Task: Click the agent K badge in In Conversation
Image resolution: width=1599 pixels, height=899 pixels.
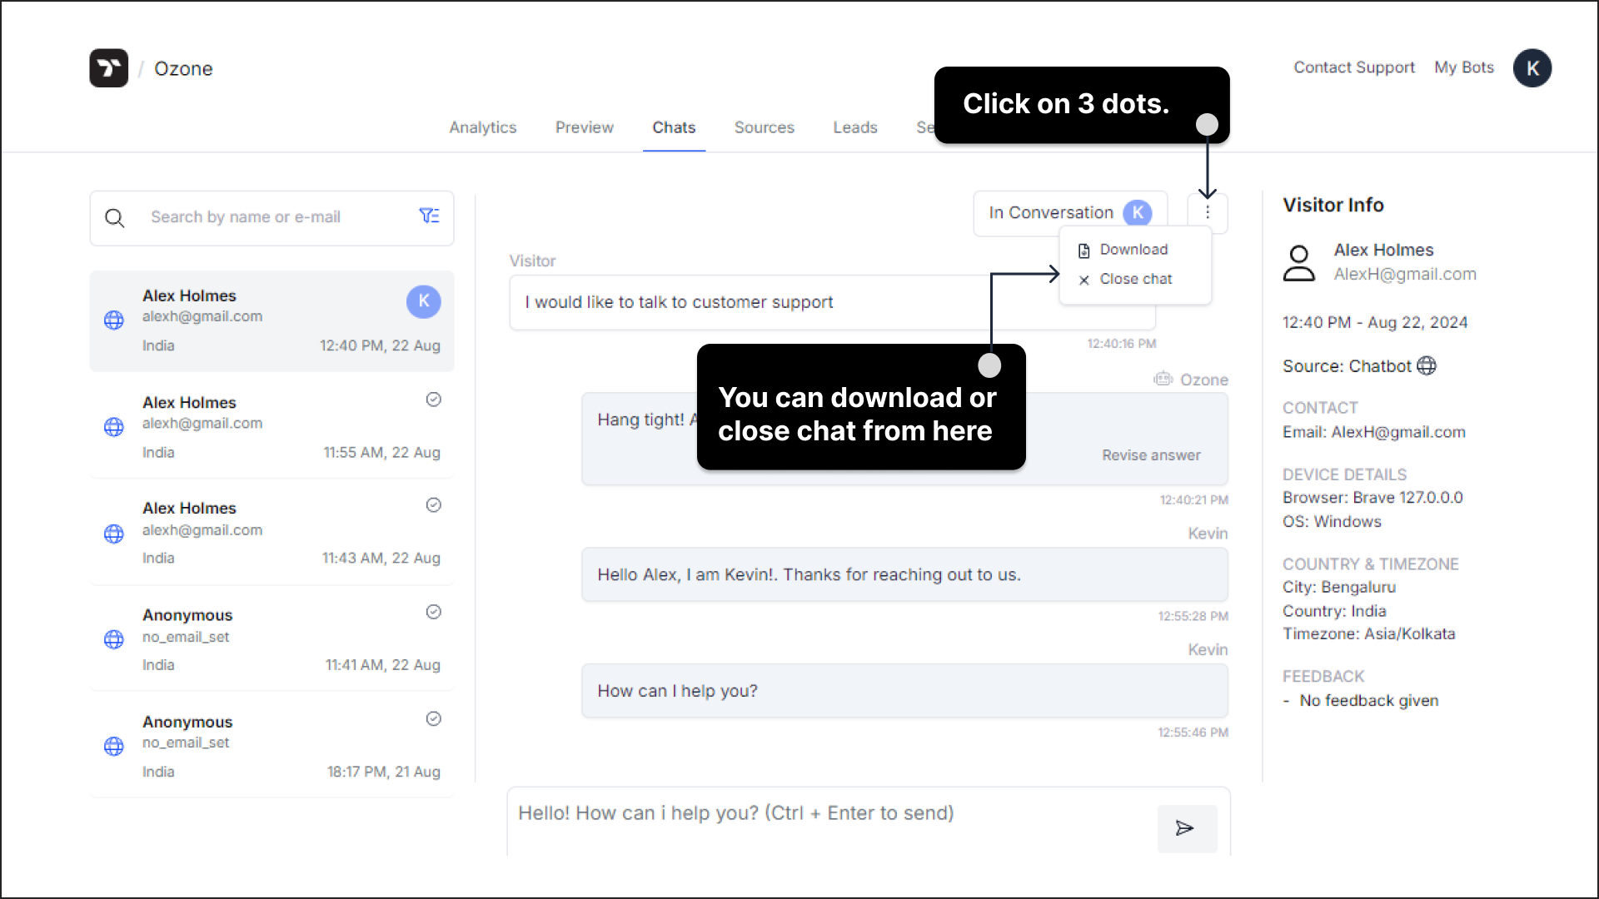Action: (x=1138, y=213)
